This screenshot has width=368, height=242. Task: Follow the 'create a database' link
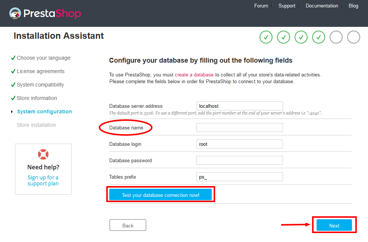[x=194, y=75]
